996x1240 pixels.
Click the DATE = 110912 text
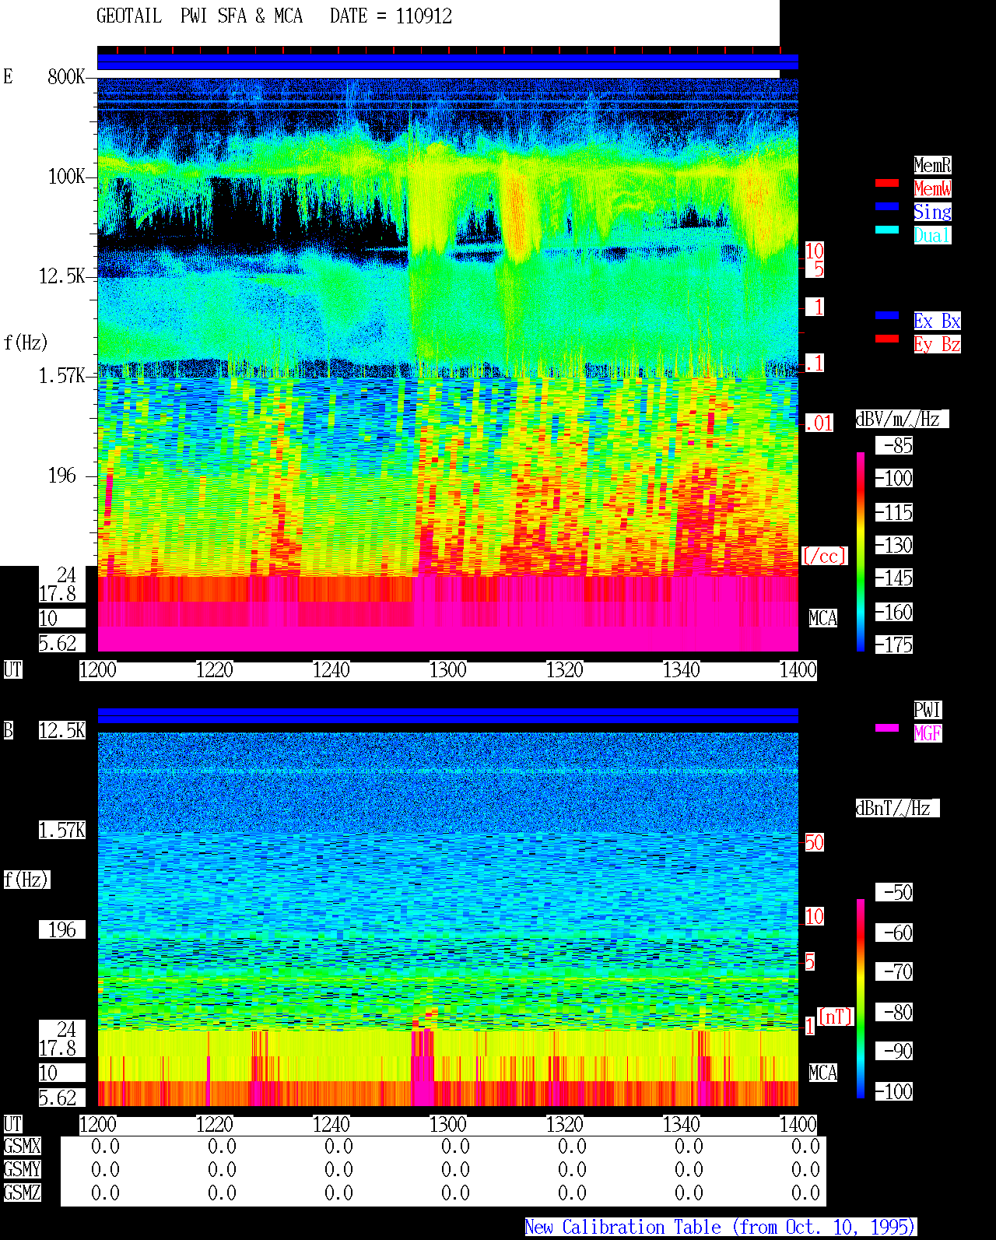(x=391, y=16)
